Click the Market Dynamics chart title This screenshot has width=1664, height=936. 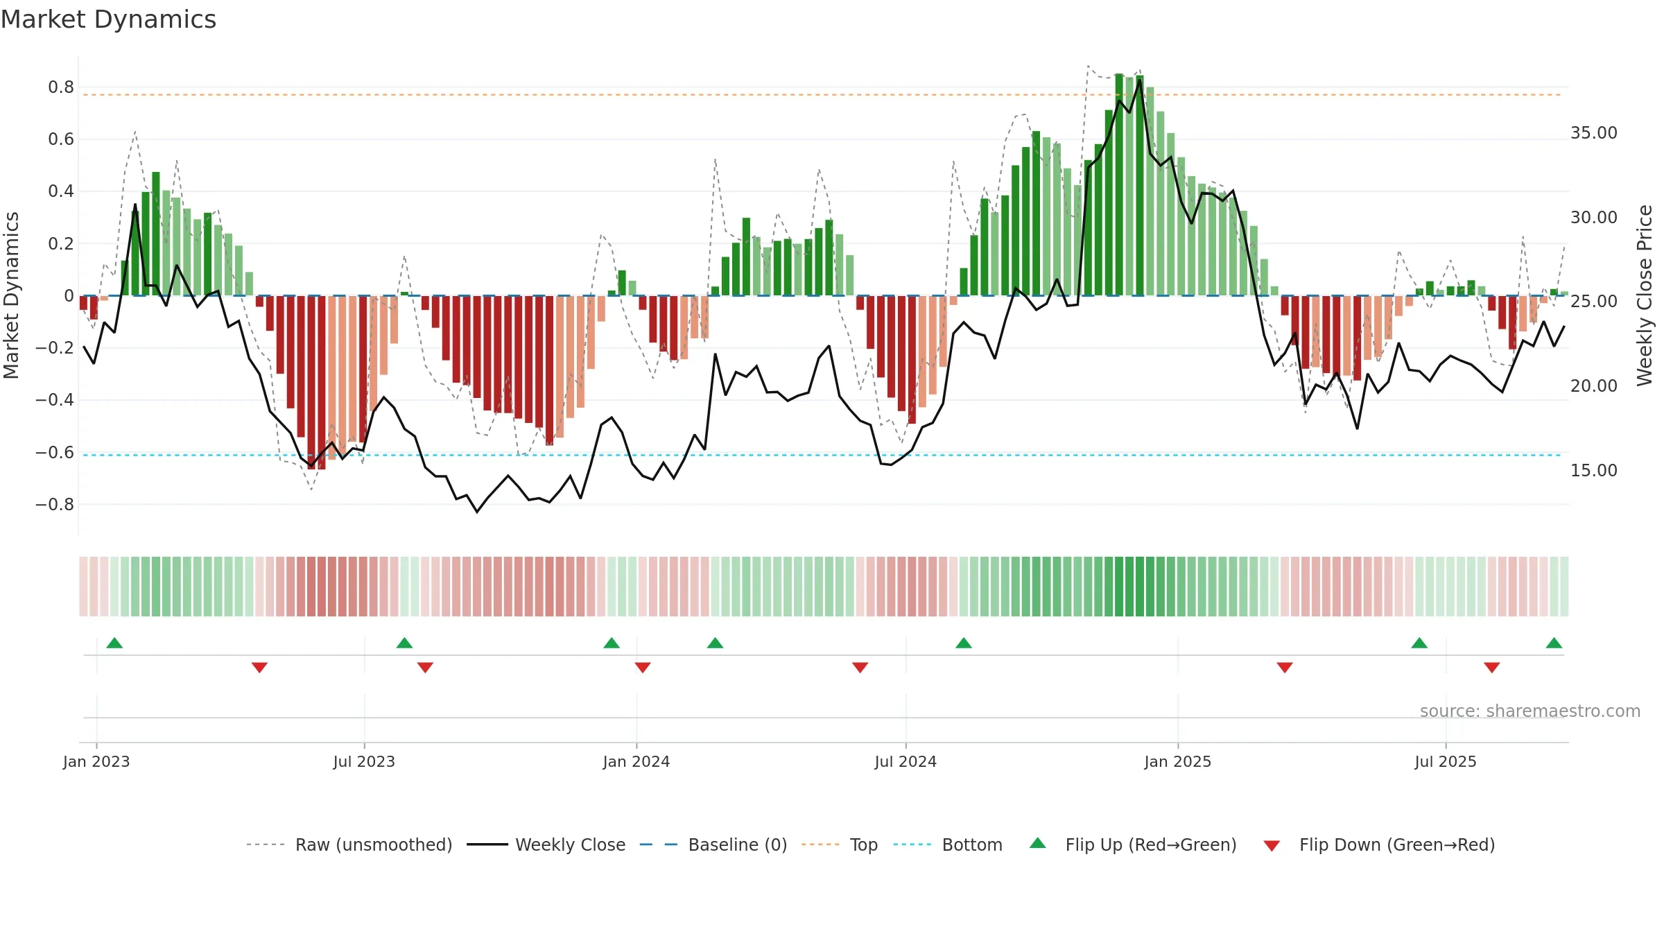(x=108, y=19)
